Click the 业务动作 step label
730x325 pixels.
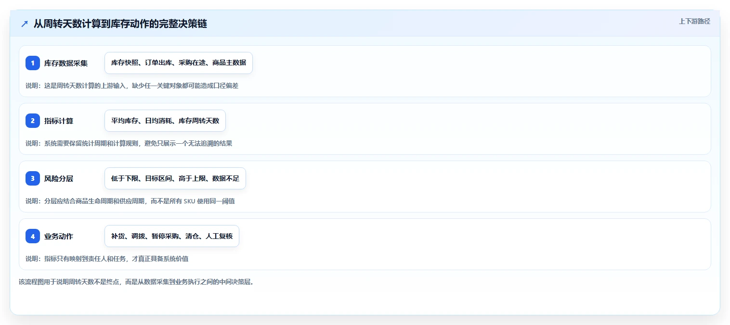[59, 236]
